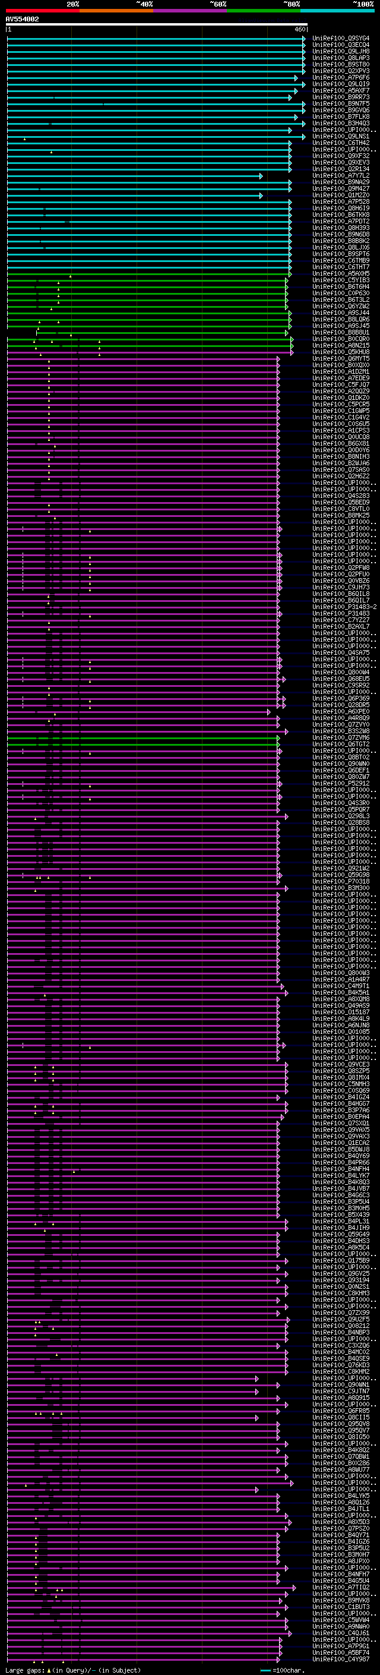This screenshot has width=380, height=1675.
Task: Click the green alignment bar of UniRef100_Q6TGT2
Action: pyautogui.click(x=143, y=745)
